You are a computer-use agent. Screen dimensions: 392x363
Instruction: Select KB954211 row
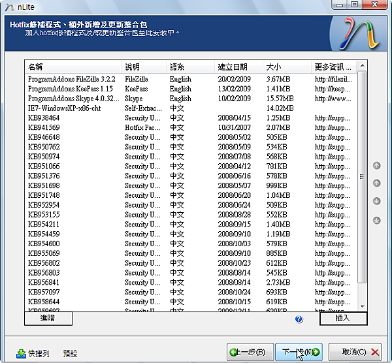191,225
